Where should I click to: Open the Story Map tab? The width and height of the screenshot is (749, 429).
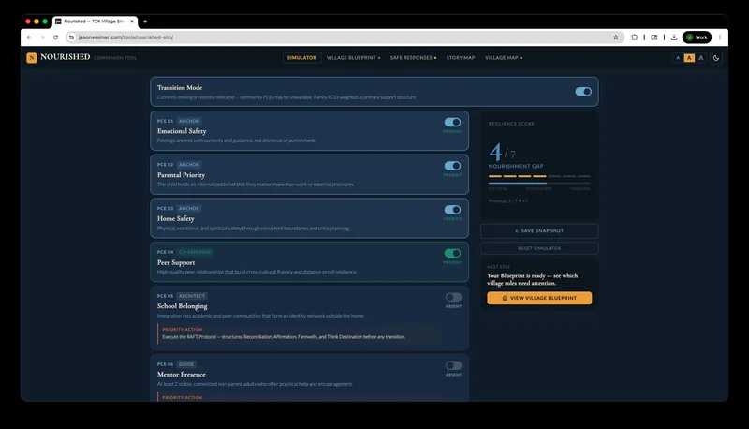(461, 58)
